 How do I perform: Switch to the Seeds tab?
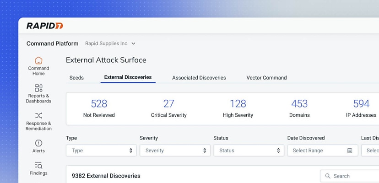coord(76,78)
